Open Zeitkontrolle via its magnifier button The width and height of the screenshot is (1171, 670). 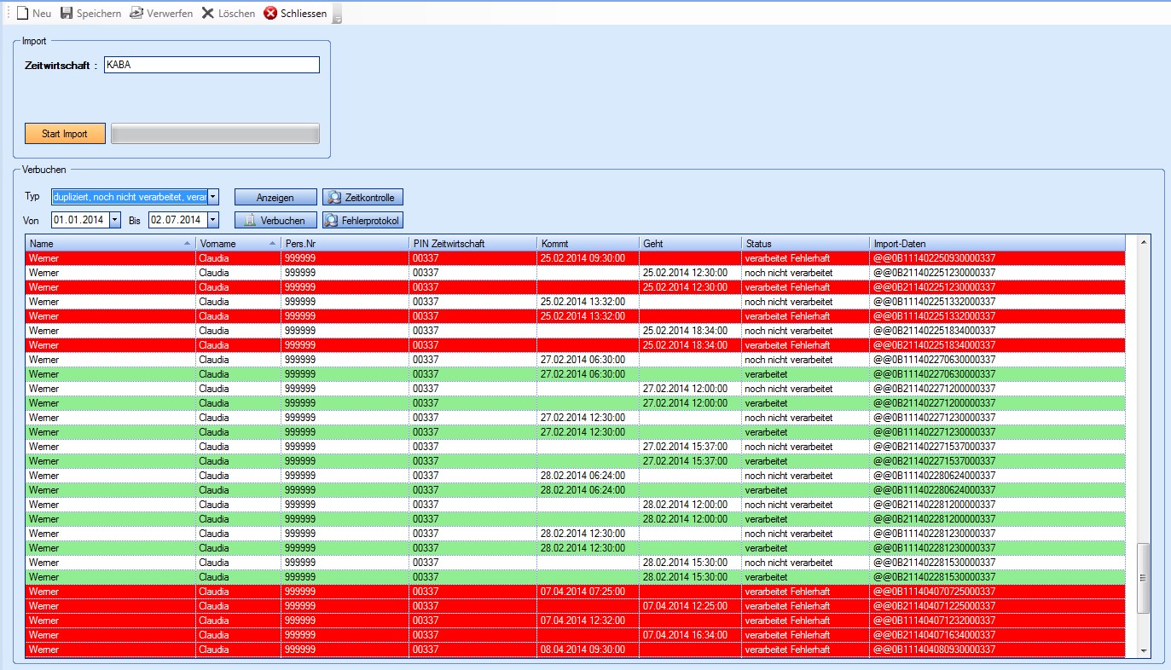[x=362, y=197]
